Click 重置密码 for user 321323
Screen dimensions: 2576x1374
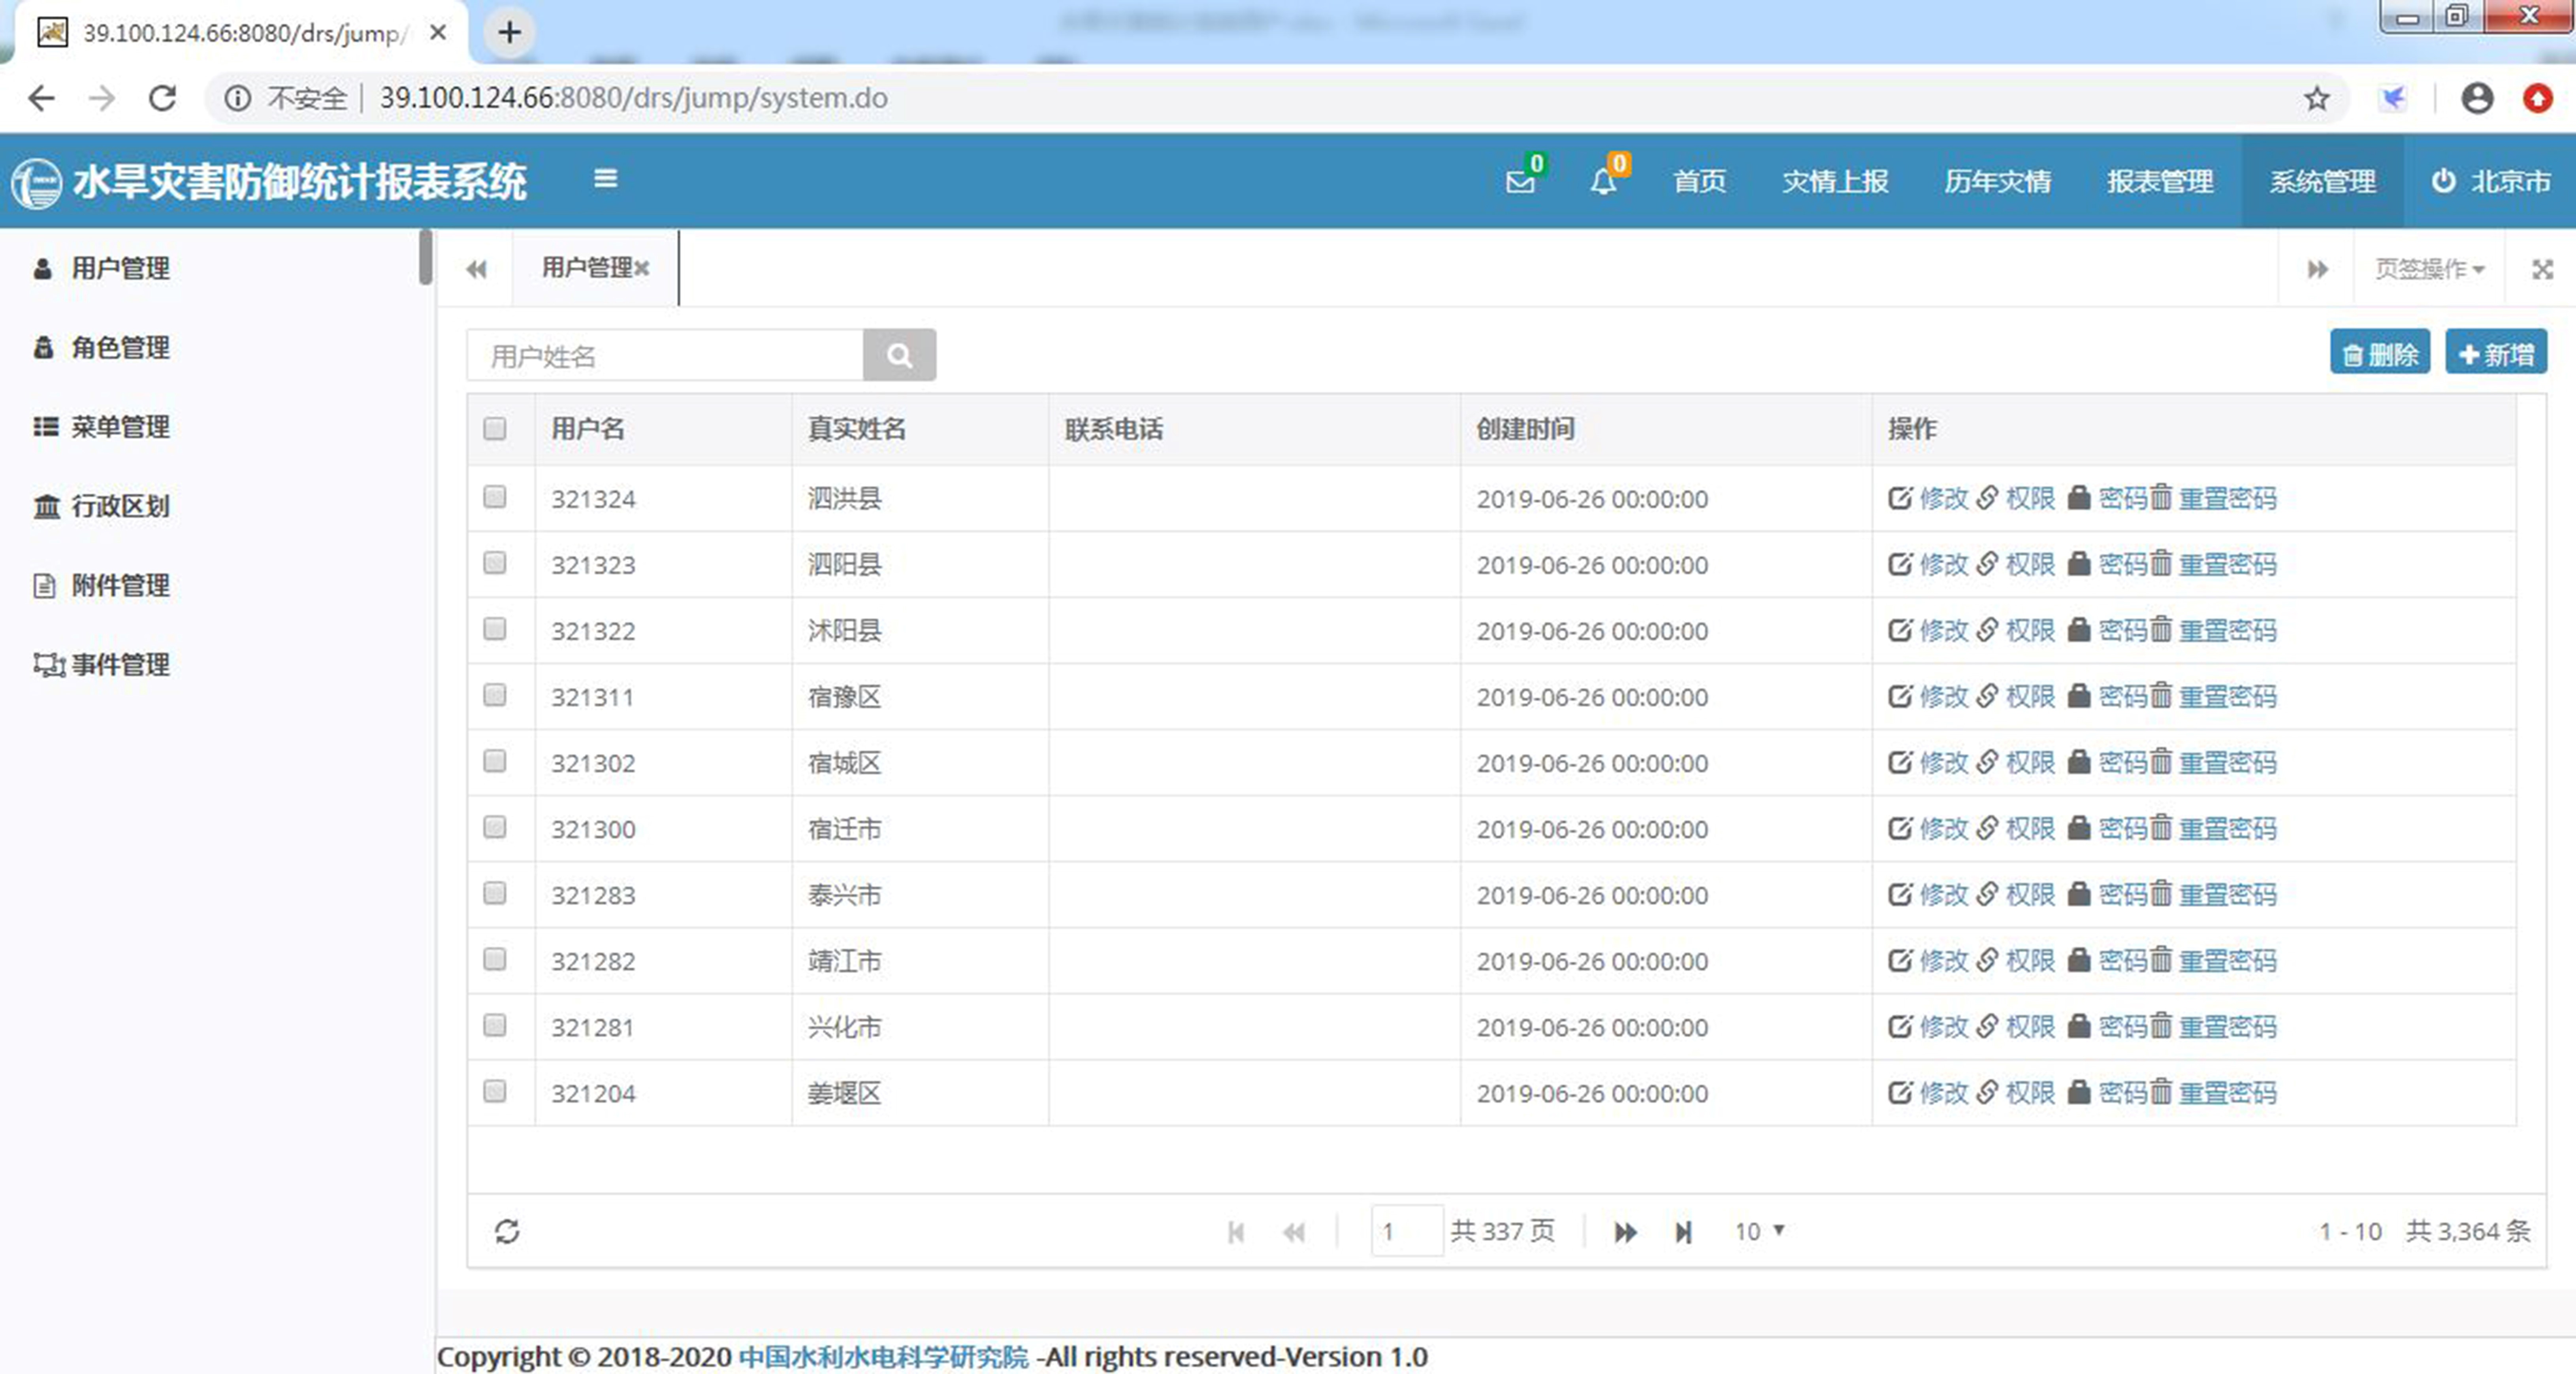pyautogui.click(x=2227, y=565)
